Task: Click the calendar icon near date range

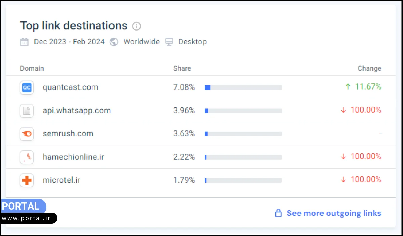Action: point(25,42)
